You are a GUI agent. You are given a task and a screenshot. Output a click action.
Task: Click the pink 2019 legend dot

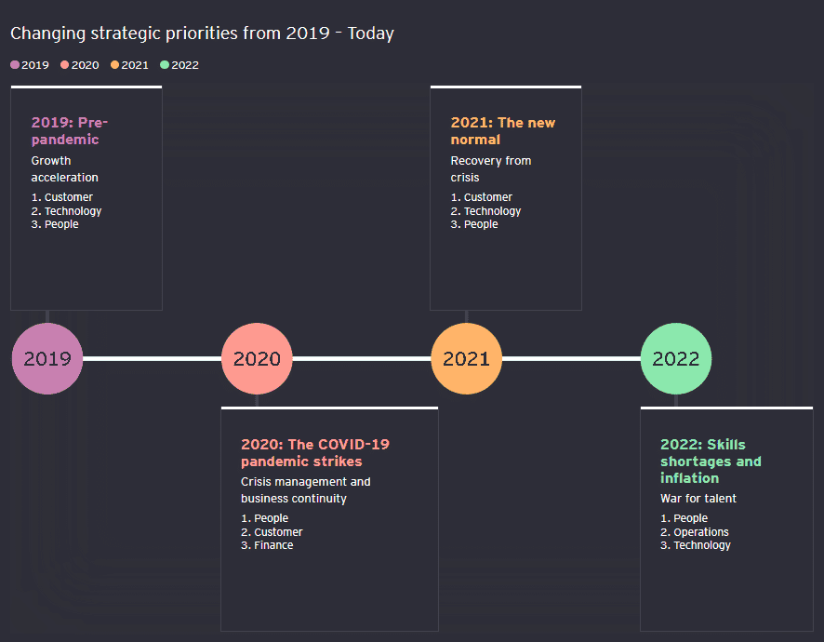click(15, 65)
